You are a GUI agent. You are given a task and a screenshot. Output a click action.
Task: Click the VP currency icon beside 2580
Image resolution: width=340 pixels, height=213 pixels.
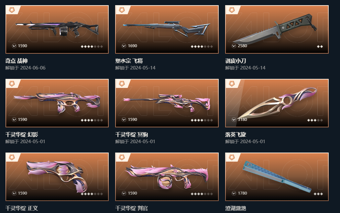(x=234, y=46)
